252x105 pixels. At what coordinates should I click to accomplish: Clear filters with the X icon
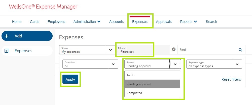click(173, 49)
